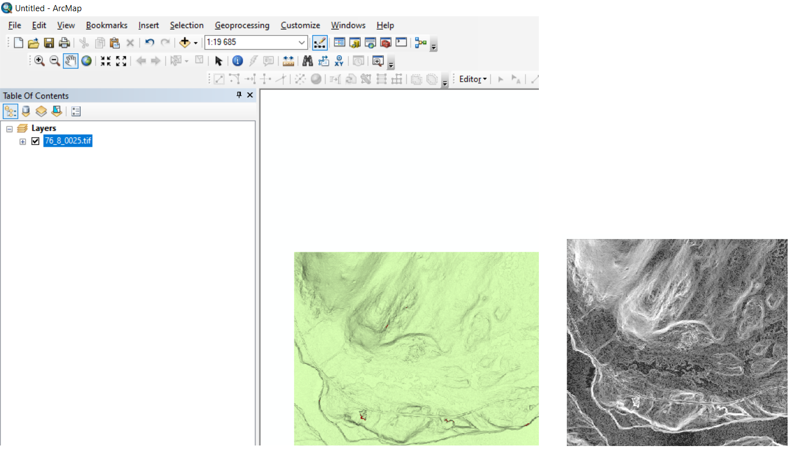Open an existing map file

click(34, 43)
